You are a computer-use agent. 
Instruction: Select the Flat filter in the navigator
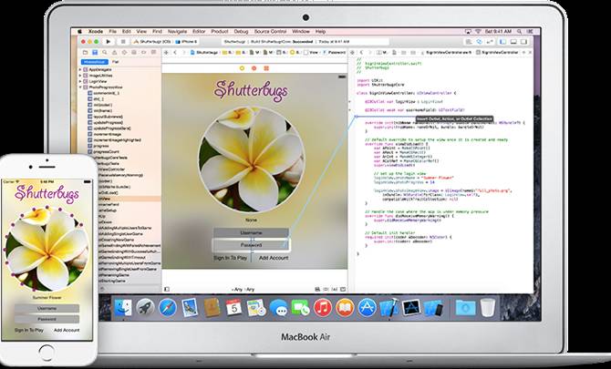[x=115, y=62]
